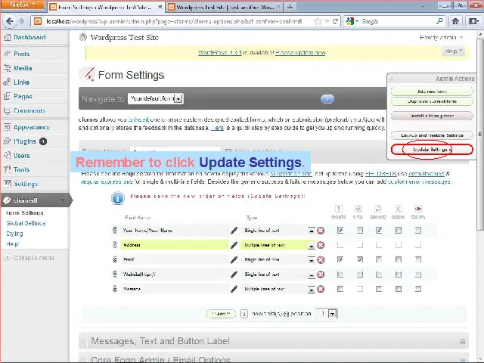
Task: Check read-only for the Website field
Action: (418, 274)
